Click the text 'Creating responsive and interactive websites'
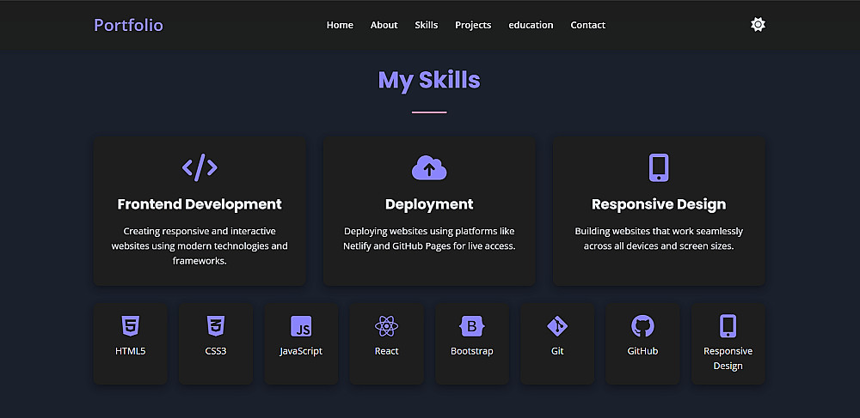Image resolution: width=860 pixels, height=418 pixels. pos(200,239)
